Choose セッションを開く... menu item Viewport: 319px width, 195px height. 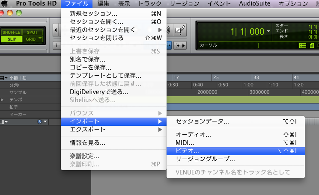(x=114, y=21)
